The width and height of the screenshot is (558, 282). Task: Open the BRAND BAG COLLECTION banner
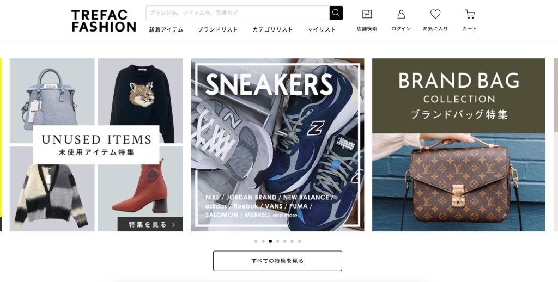coord(459,145)
